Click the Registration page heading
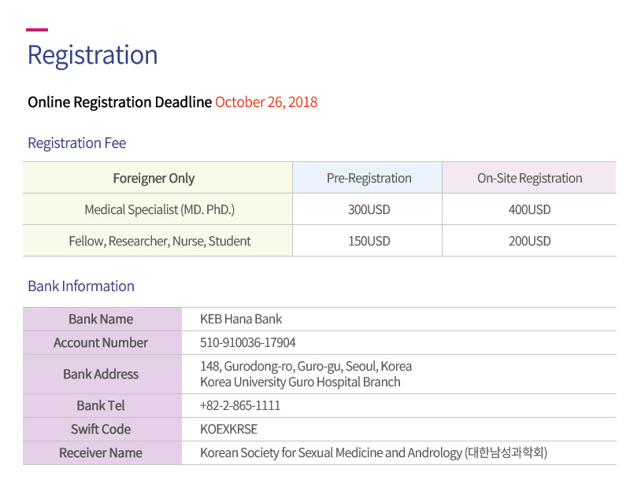Screen dimensions: 630x491 (x=92, y=55)
